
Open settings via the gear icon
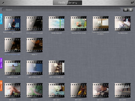(x=132, y=3)
